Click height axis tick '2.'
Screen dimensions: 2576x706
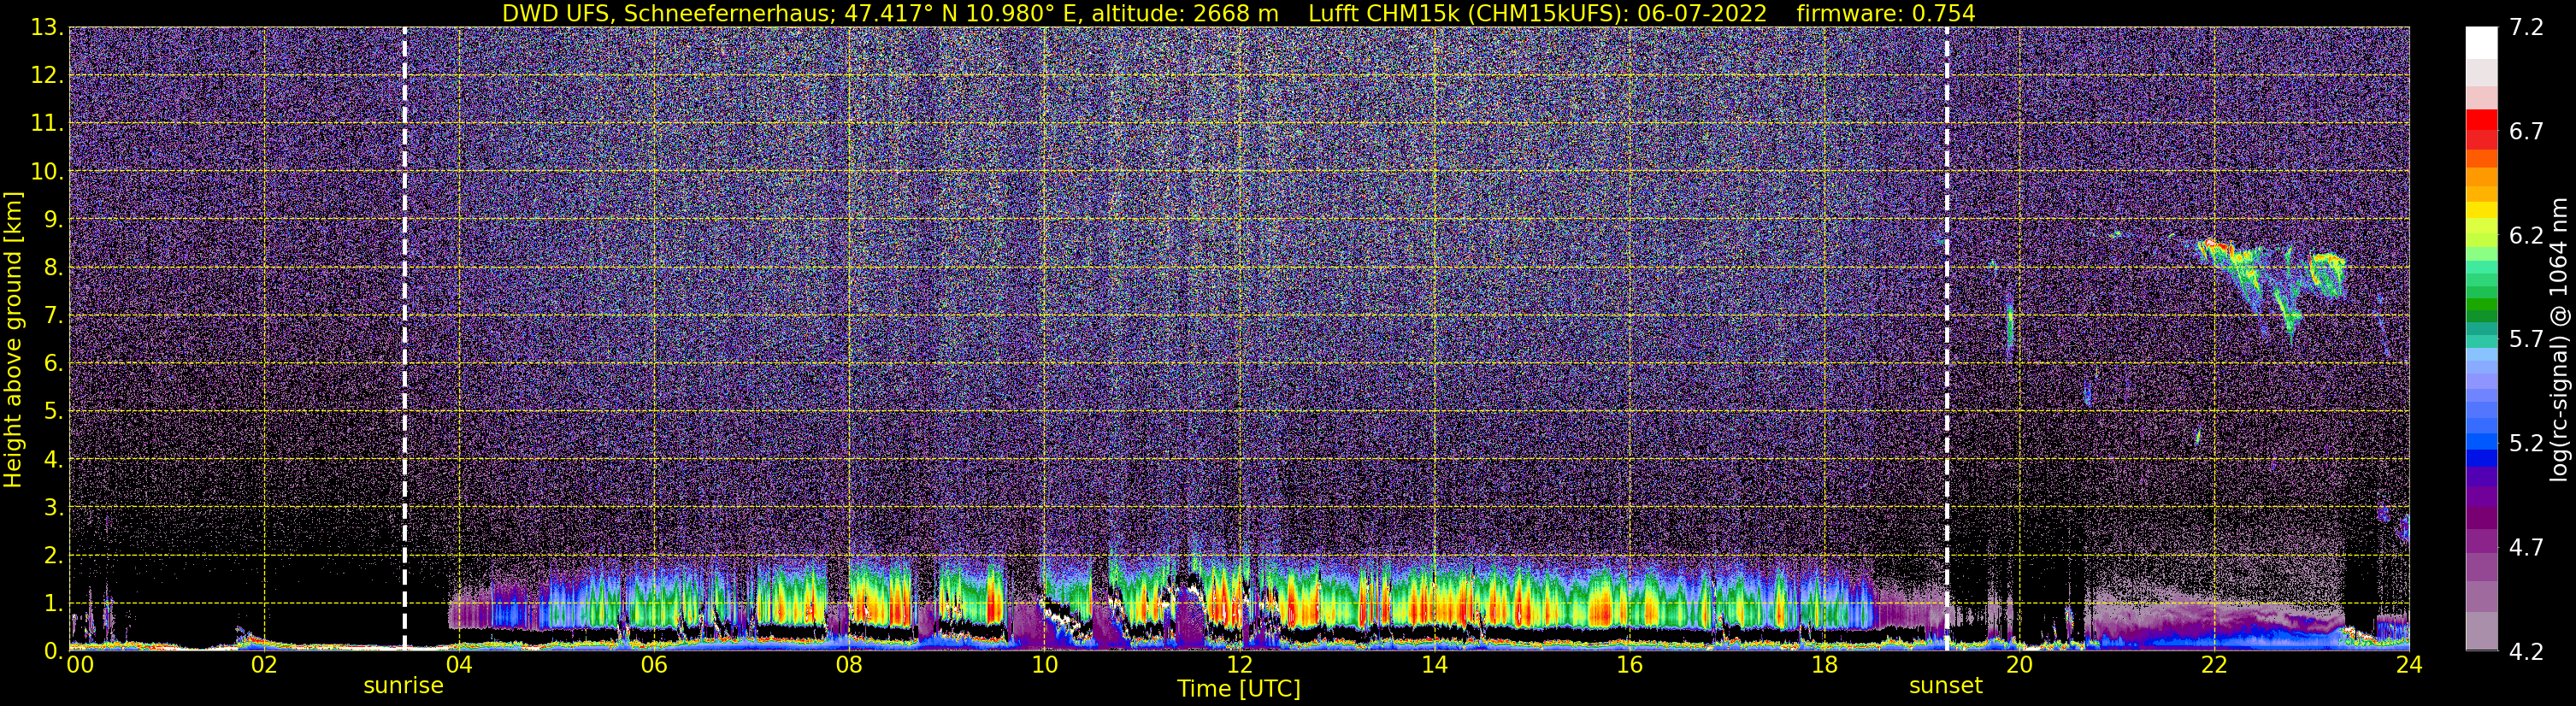[x=52, y=555]
